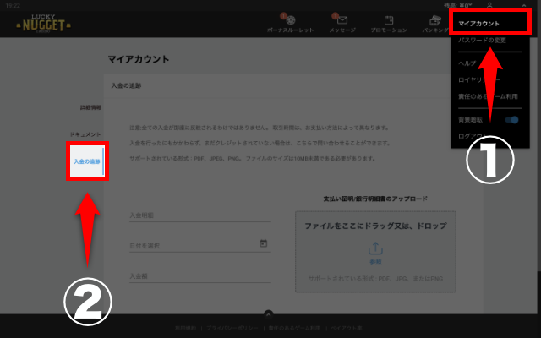Open the 詳細情報 sidebar tab
The height and width of the screenshot is (338, 541).
[90, 108]
